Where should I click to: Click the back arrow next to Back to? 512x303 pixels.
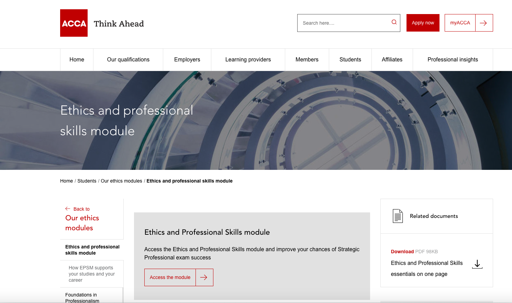(68, 209)
